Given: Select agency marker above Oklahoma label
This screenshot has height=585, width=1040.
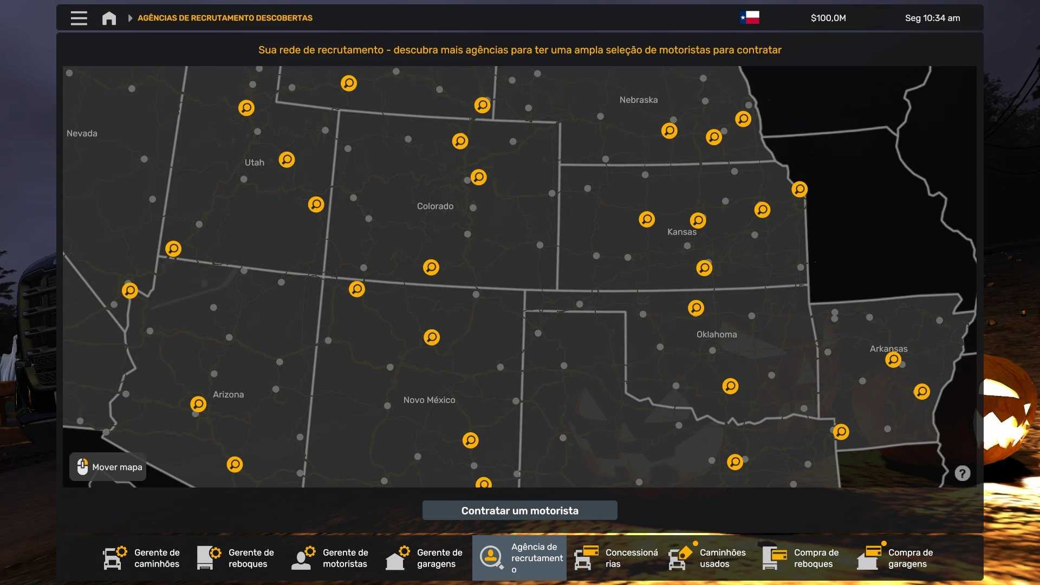Looking at the screenshot, I should point(696,308).
